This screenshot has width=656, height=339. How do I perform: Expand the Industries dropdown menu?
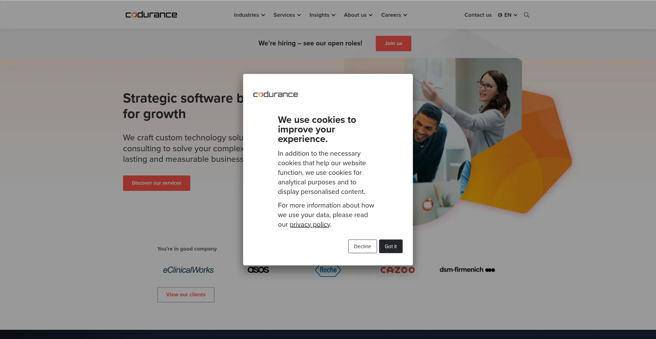click(x=249, y=15)
